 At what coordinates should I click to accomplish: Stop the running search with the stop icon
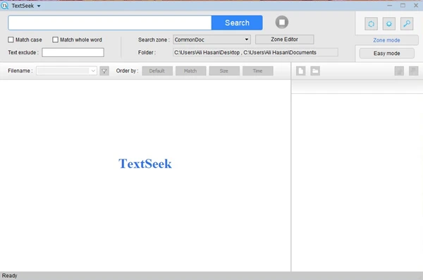[x=281, y=22]
